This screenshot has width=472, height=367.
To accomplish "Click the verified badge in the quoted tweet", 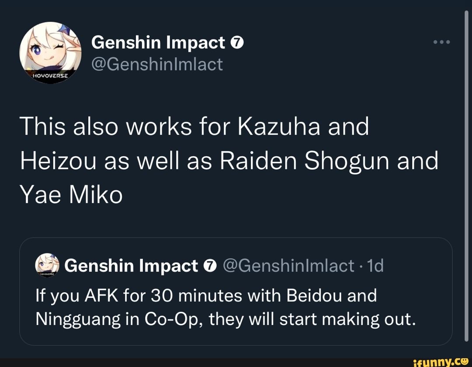I will pos(210,265).
